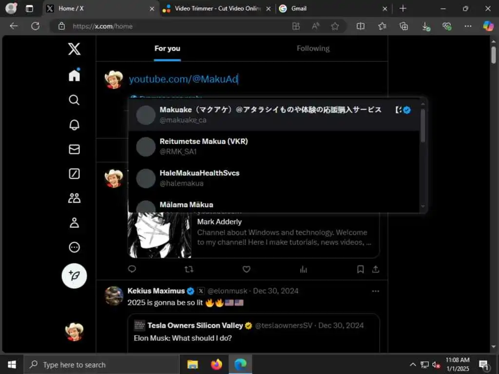Image resolution: width=499 pixels, height=374 pixels.
Task: Switch to Gmail browser tab
Action: pos(333,9)
